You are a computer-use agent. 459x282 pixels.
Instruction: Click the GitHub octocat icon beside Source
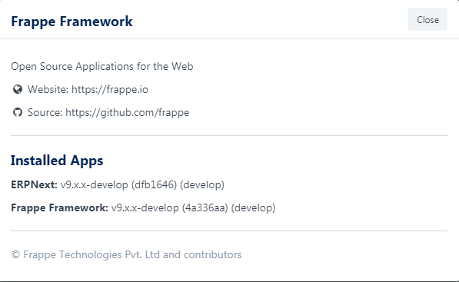tap(18, 112)
